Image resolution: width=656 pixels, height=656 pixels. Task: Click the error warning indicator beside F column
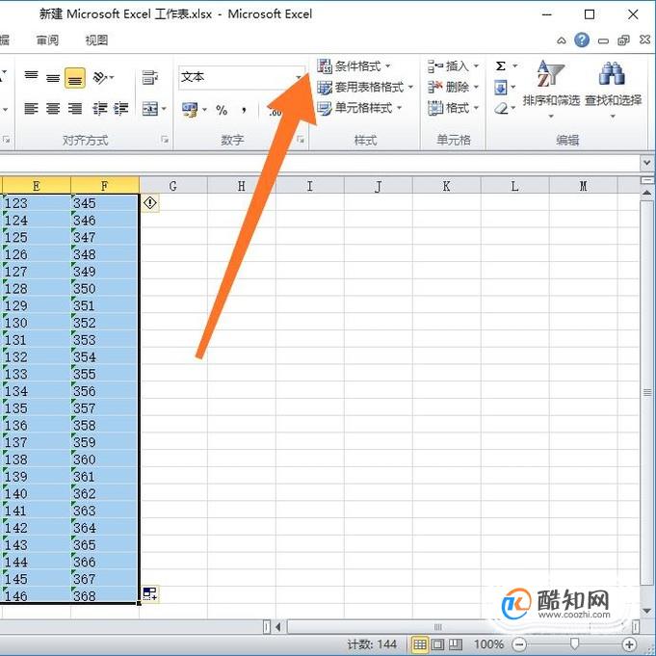pos(150,203)
